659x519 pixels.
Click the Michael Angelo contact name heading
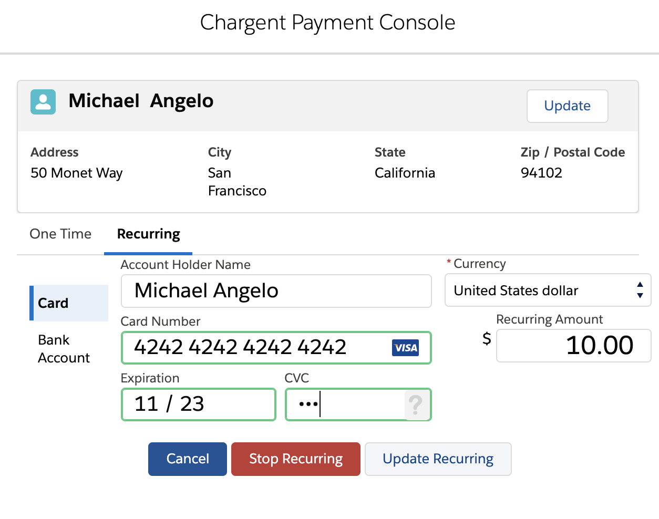click(141, 101)
